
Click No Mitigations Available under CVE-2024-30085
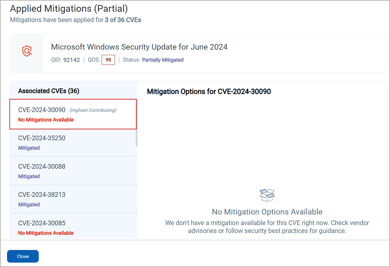pos(46,233)
